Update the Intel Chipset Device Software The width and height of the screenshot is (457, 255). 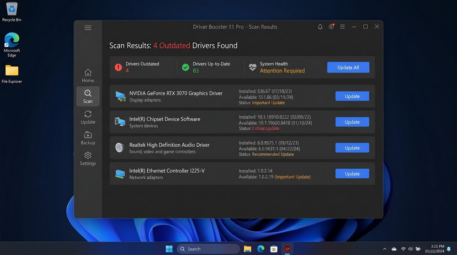pos(352,122)
